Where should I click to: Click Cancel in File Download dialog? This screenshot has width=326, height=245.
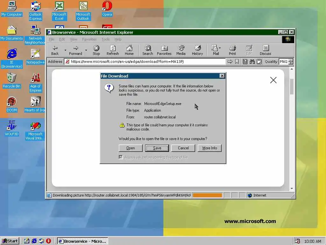coord(183,148)
